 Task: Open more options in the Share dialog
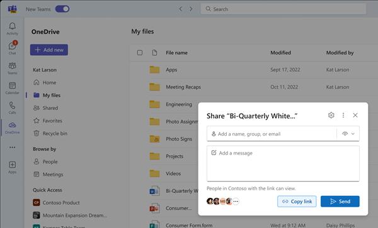click(x=343, y=115)
